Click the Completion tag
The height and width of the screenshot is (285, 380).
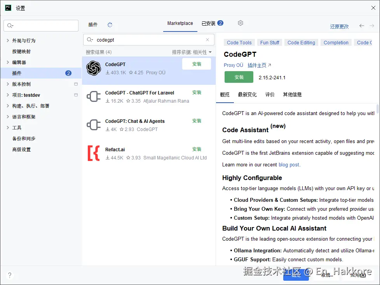336,43
